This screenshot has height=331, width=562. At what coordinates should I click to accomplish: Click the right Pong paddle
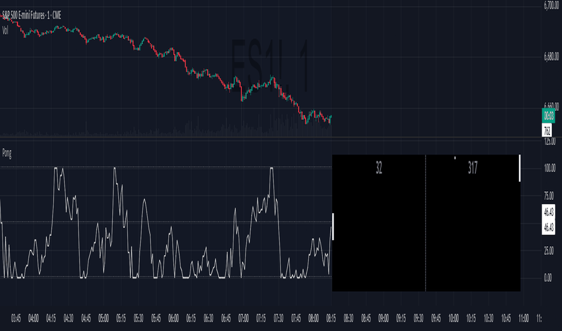point(519,168)
